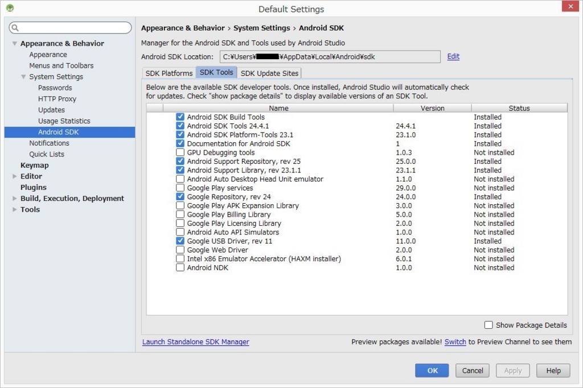
Task: Open Keymap settings
Action: coord(34,166)
